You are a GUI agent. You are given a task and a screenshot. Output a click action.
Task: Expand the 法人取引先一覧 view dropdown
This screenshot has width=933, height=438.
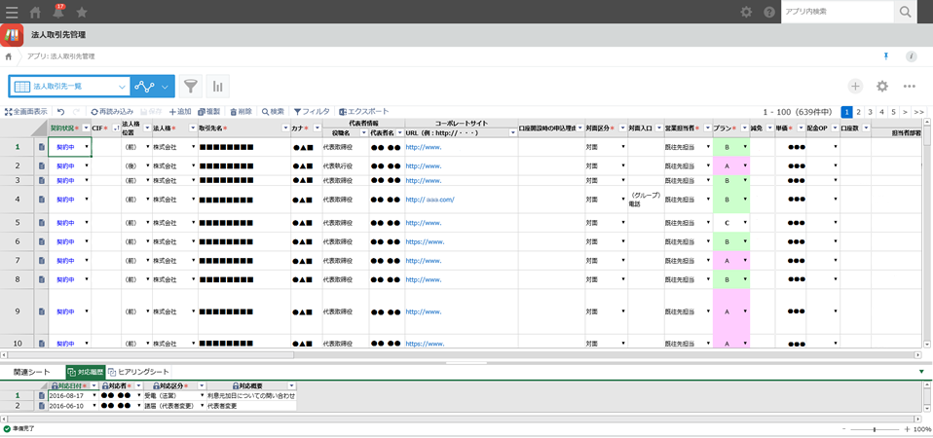[x=122, y=87]
